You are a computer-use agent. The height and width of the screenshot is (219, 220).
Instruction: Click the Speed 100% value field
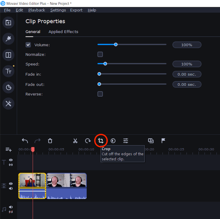click(187, 64)
